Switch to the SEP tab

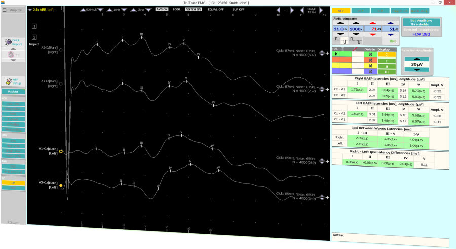point(380,11)
